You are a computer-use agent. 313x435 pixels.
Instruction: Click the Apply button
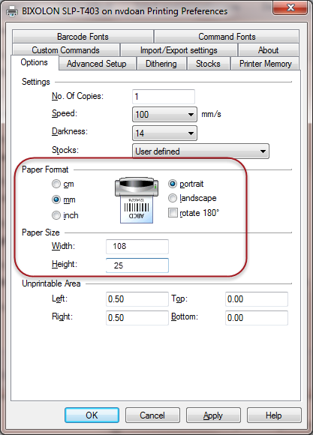point(213,415)
